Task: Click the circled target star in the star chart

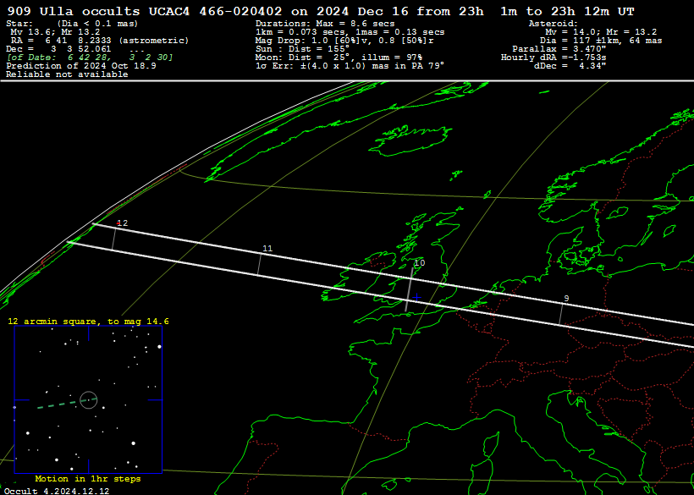Action: 89,399
